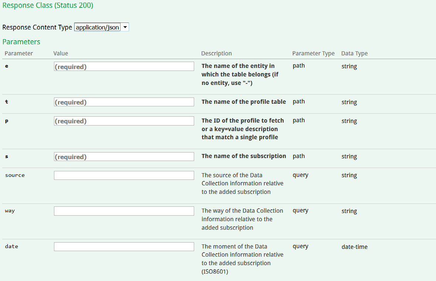Click the Response Class (Status 200) heading
Image resolution: width=436 pixels, height=281 pixels.
[48, 6]
